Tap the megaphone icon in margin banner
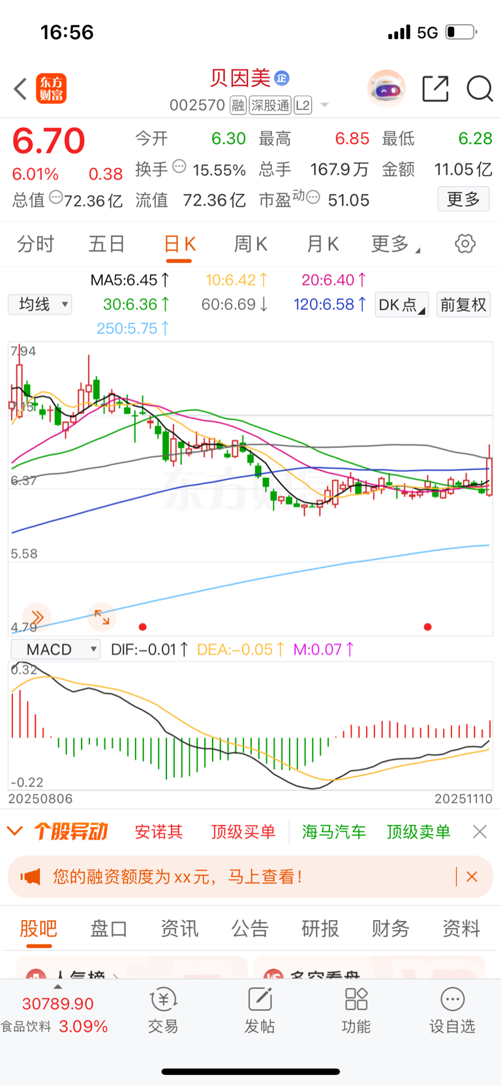 pyautogui.click(x=30, y=876)
